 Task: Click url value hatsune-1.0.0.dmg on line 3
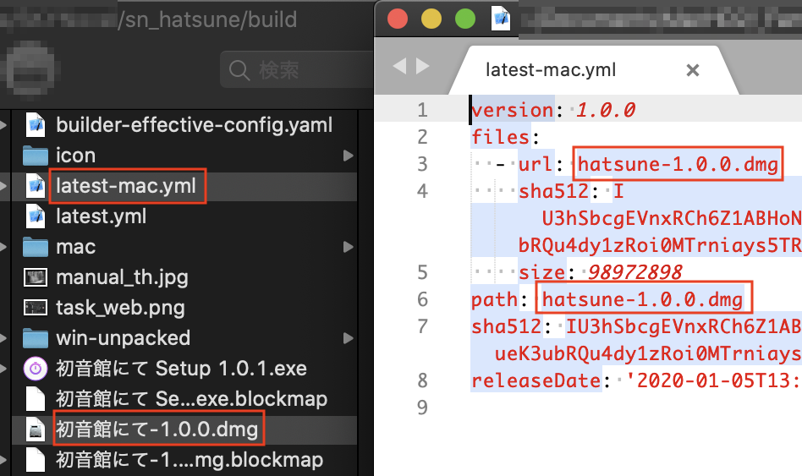[678, 164]
